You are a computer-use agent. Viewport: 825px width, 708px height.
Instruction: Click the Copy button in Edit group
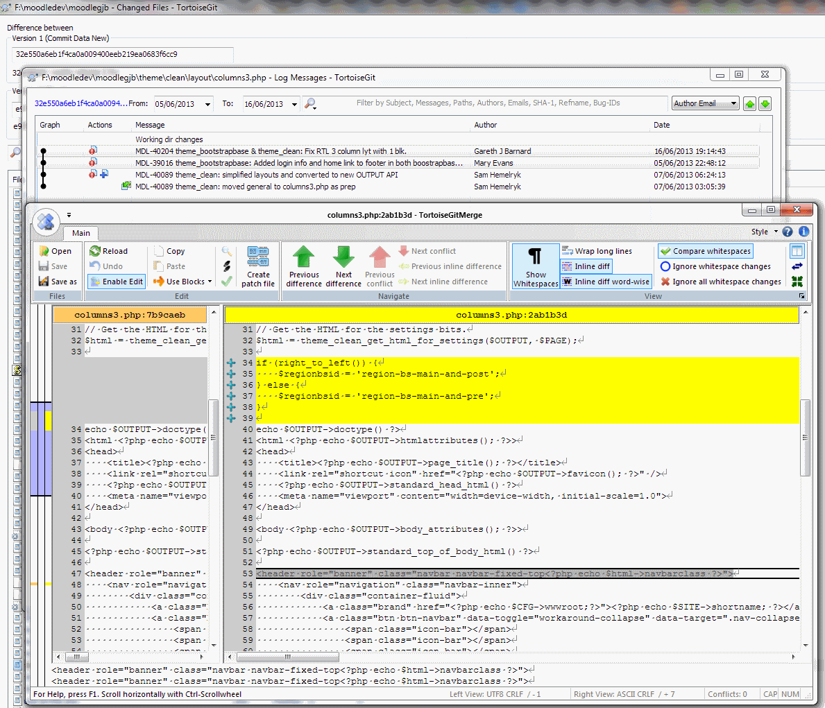point(169,252)
